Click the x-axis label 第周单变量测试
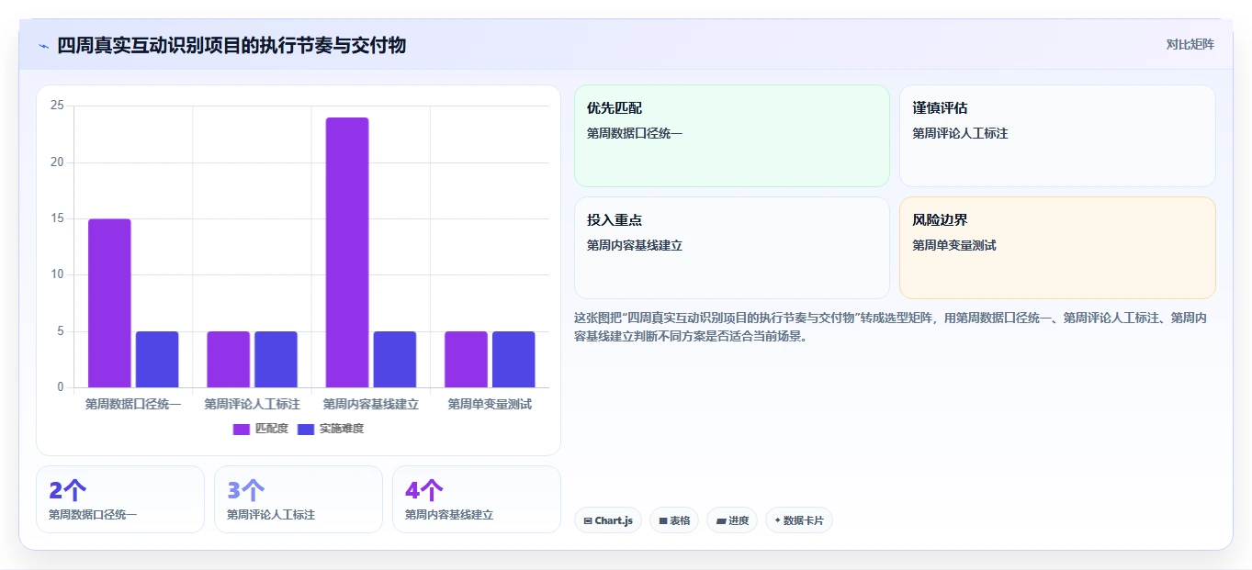This screenshot has height=570, width=1252. (490, 404)
